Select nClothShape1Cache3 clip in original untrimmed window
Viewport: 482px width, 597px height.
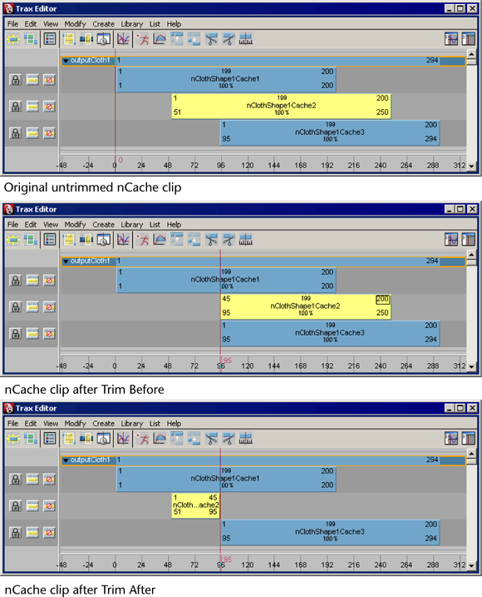point(330,132)
